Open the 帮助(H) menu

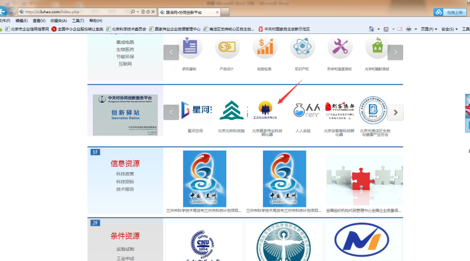95,21
